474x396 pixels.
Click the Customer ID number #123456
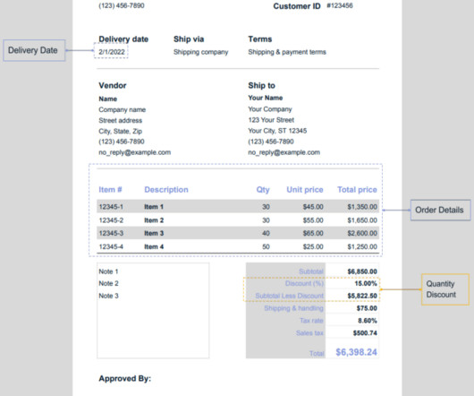coord(340,5)
